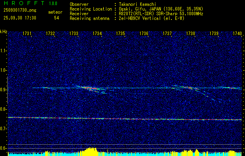Click the version number 1.0.0

click(x=53, y=4)
